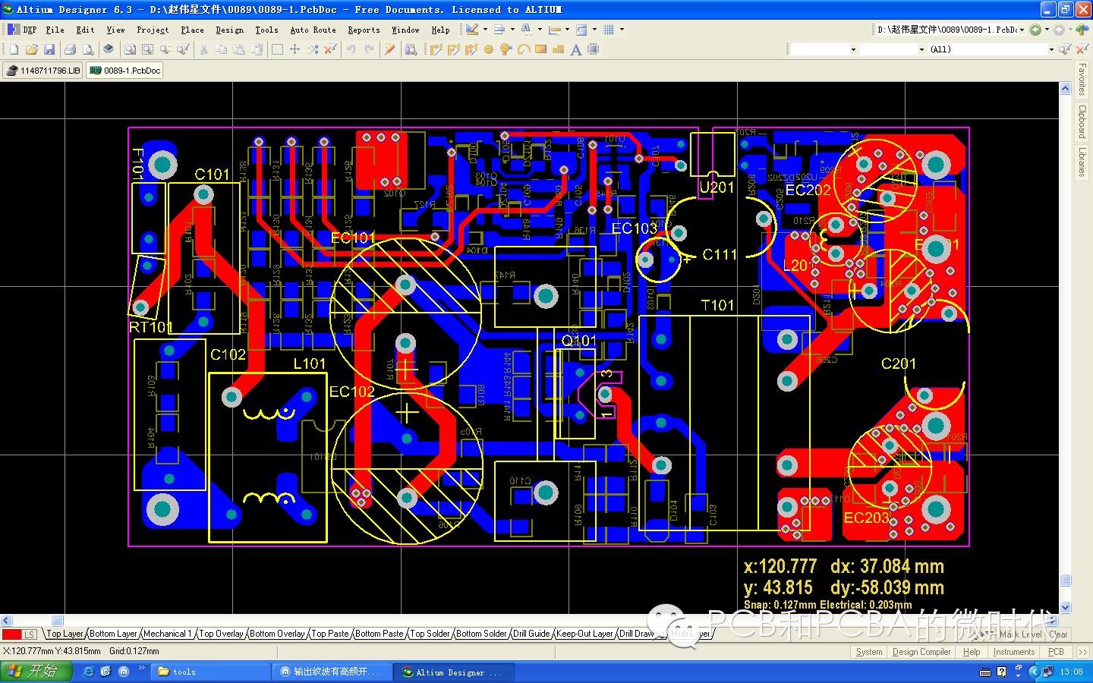1093x683 pixels.
Task: Open the Design menu
Action: tap(229, 30)
